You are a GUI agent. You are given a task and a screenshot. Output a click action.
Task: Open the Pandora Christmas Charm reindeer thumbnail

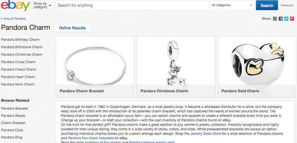click(176, 67)
